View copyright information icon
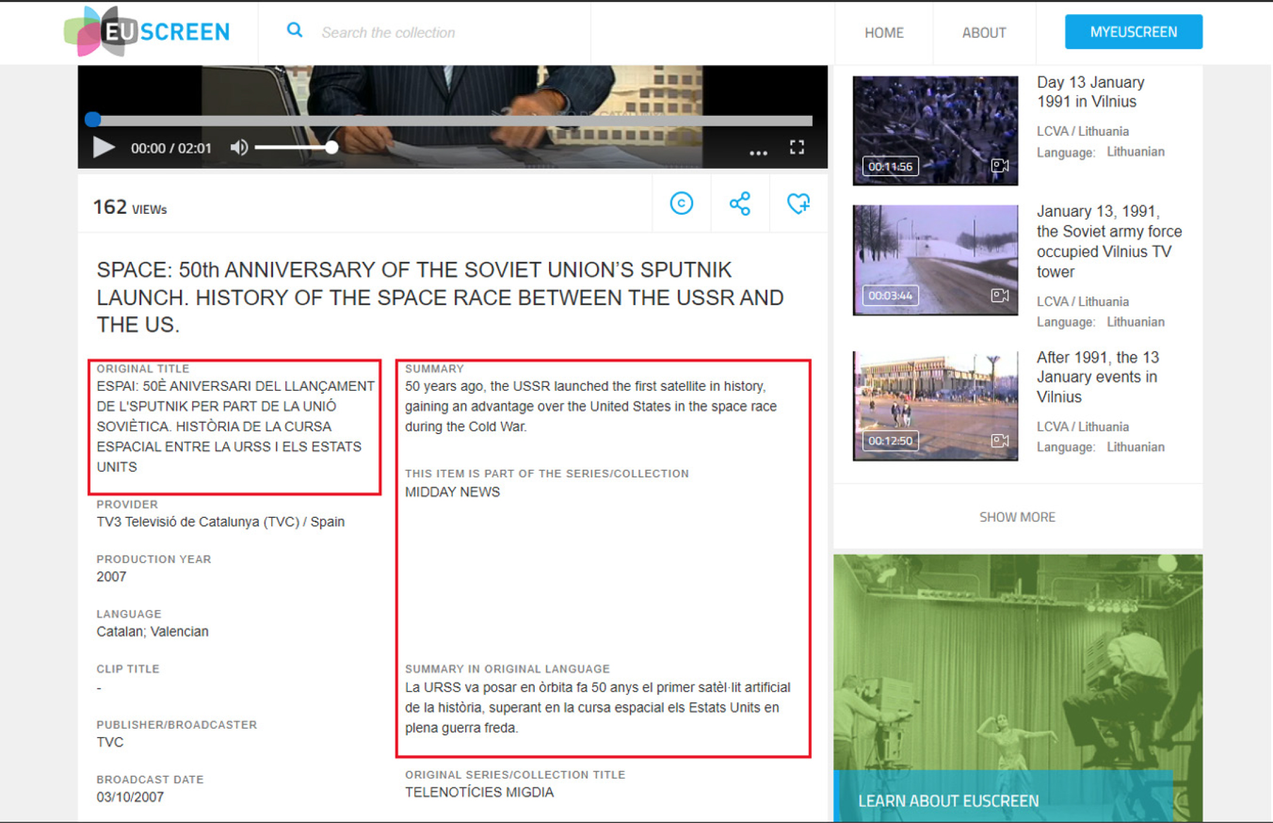1273x823 pixels. [x=681, y=203]
